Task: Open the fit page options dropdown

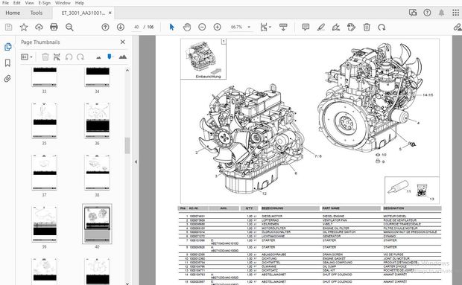Action: [x=265, y=28]
